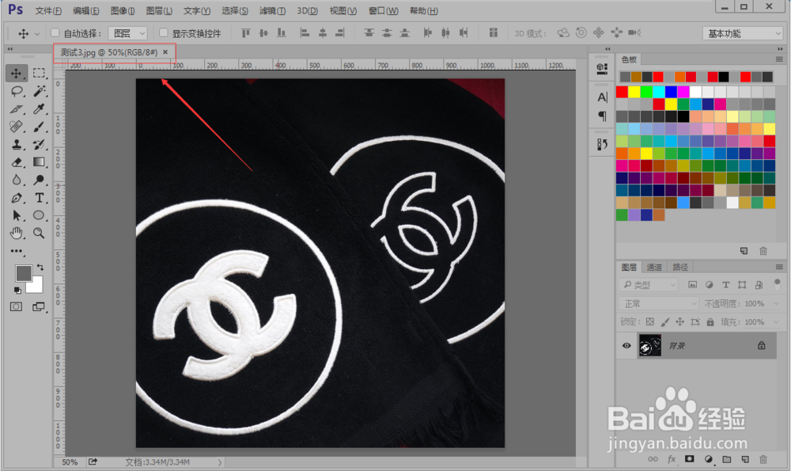Screen dimensions: 791x471
Task: Open the 填充 dropdown arrow
Action: point(776,322)
